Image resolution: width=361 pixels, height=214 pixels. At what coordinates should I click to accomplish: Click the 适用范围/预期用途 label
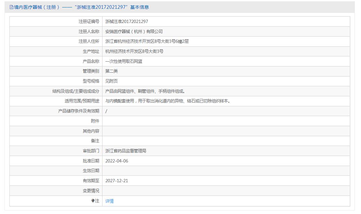(x=82, y=101)
